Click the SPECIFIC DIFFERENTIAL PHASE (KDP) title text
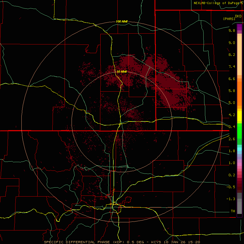The width and height of the screenshot is (244, 244). [84, 242]
